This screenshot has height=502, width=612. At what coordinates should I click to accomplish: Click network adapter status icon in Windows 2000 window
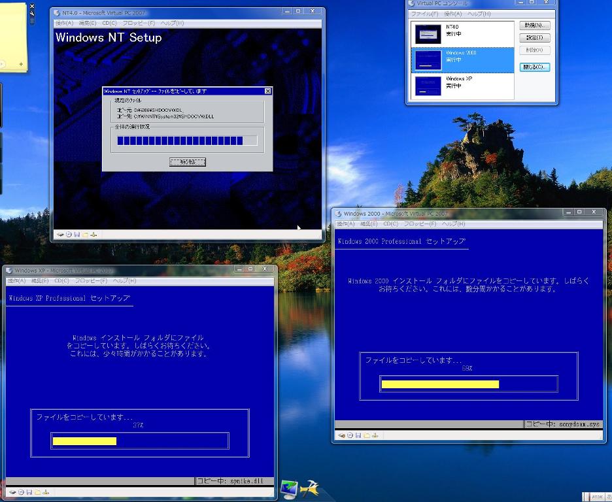[375, 435]
